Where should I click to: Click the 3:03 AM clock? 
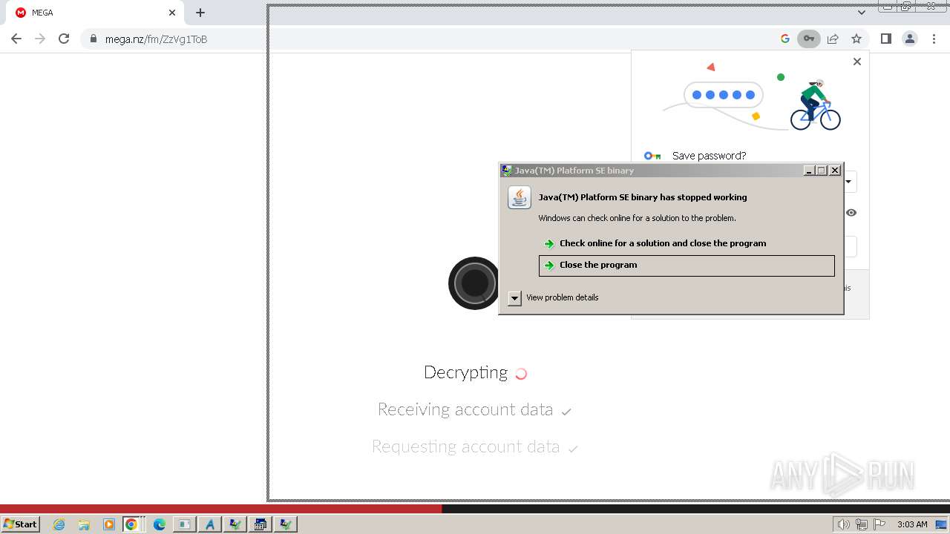(912, 524)
